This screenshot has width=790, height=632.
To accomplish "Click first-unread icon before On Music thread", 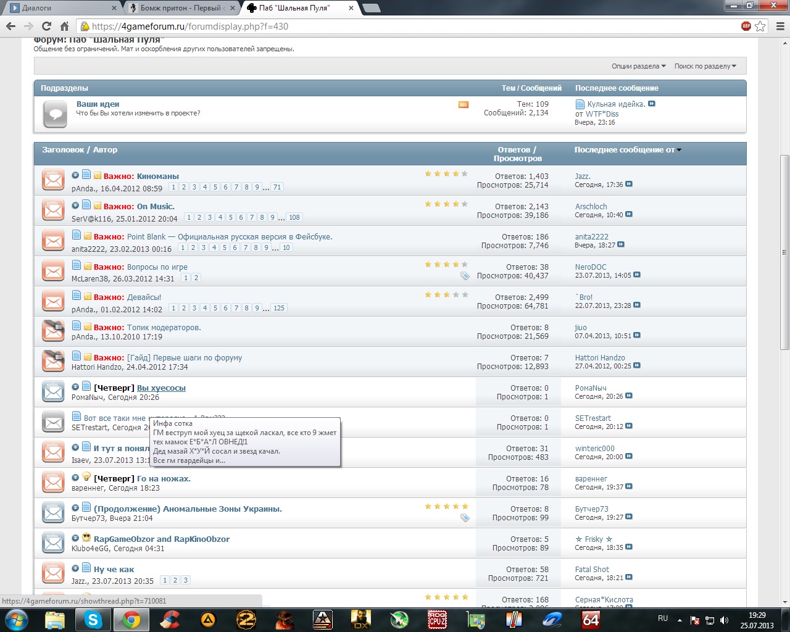I will click(x=75, y=206).
